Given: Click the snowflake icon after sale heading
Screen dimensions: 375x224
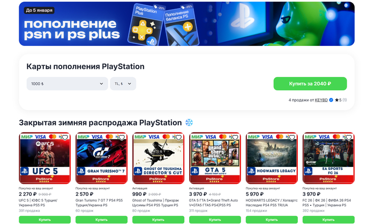Looking at the screenshot, I should click(x=189, y=122).
